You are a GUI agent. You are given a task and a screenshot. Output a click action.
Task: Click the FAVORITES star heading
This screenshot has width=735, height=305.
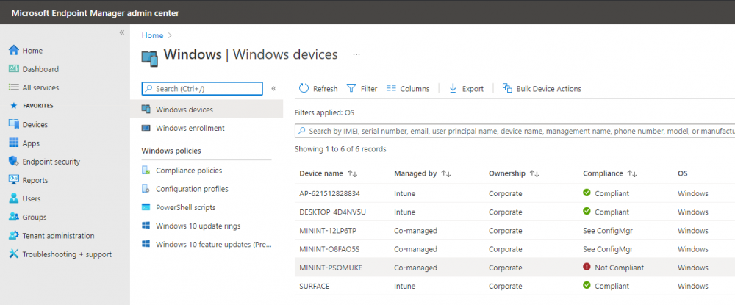pos(32,106)
